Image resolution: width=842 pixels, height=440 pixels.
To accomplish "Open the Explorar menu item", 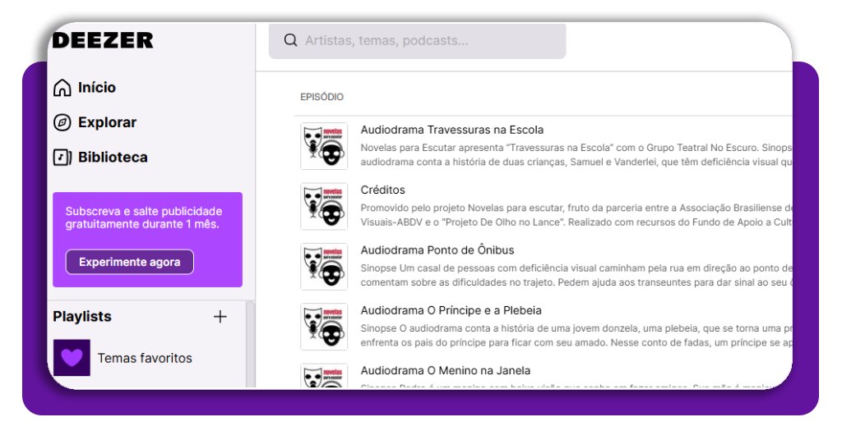I will pyautogui.click(x=107, y=123).
